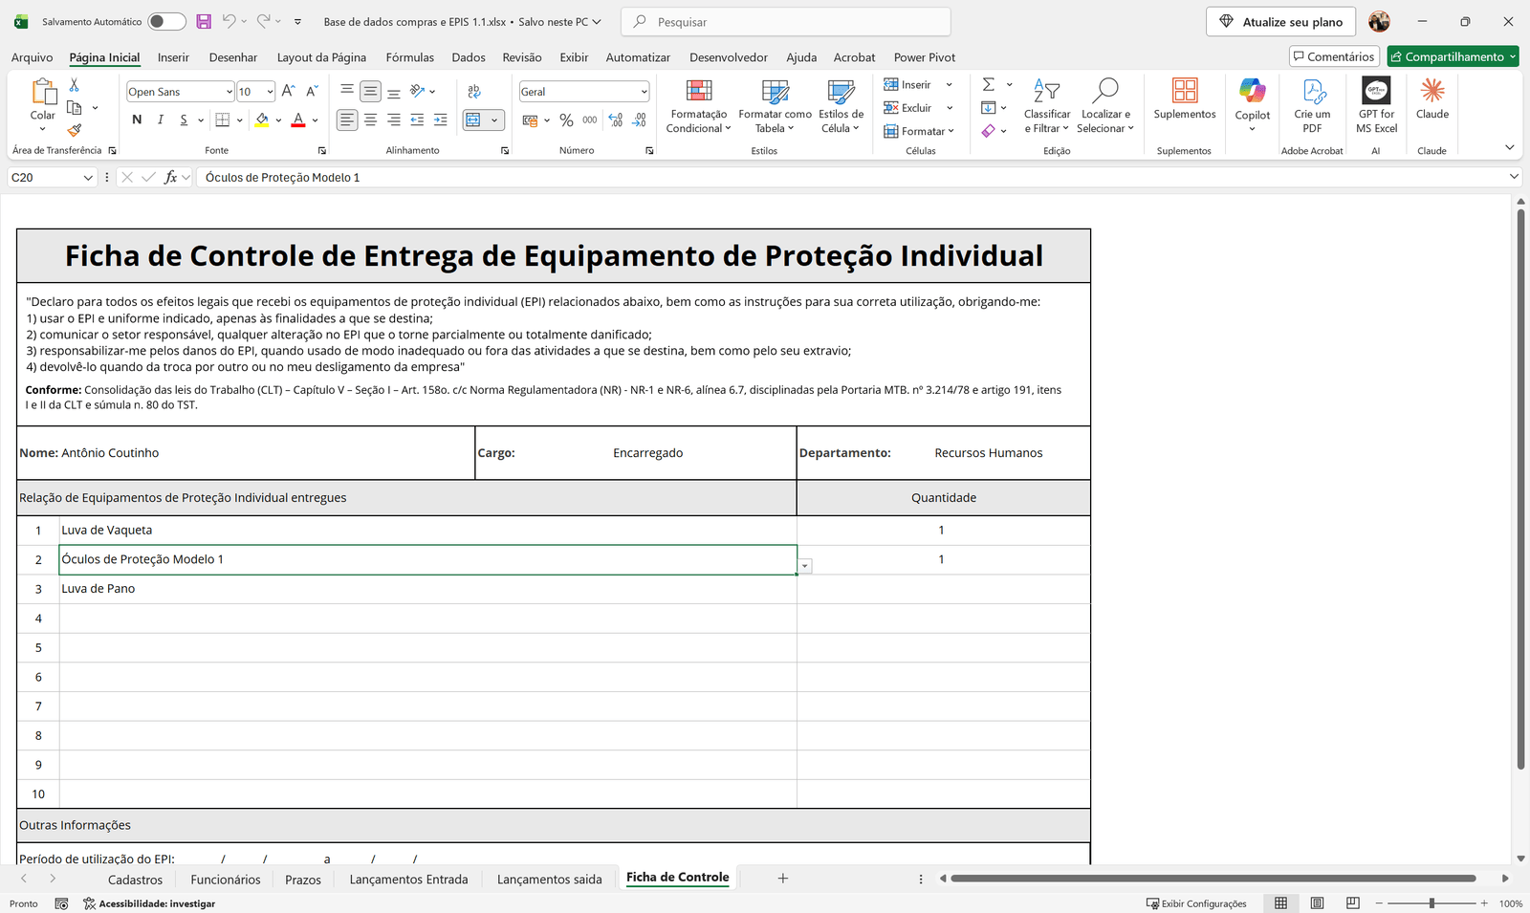Click the formula bar text
This screenshot has height=913, width=1530.
click(282, 178)
